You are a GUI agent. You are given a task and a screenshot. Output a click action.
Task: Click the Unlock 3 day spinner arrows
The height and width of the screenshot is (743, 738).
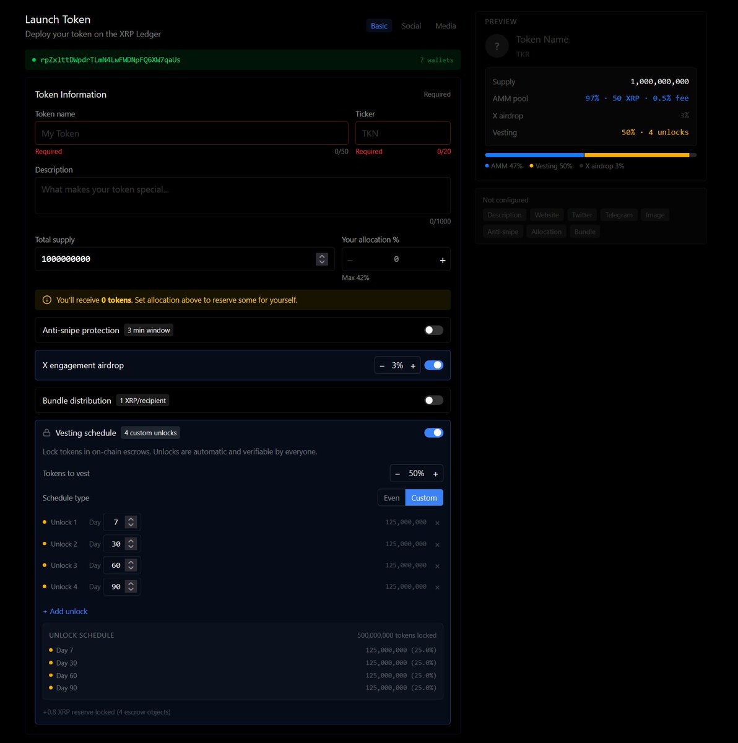[131, 565]
